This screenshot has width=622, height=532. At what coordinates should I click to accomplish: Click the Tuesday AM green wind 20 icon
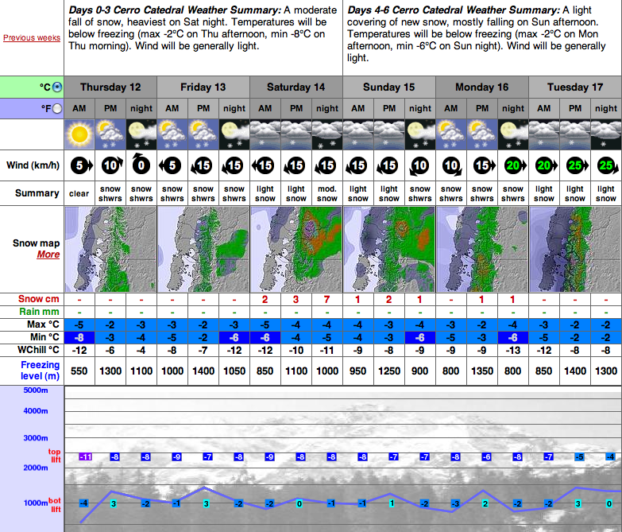point(546,165)
